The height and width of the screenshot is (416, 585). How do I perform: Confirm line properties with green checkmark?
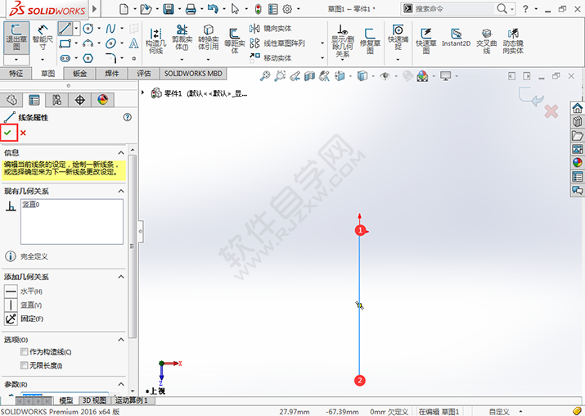[x=8, y=133]
